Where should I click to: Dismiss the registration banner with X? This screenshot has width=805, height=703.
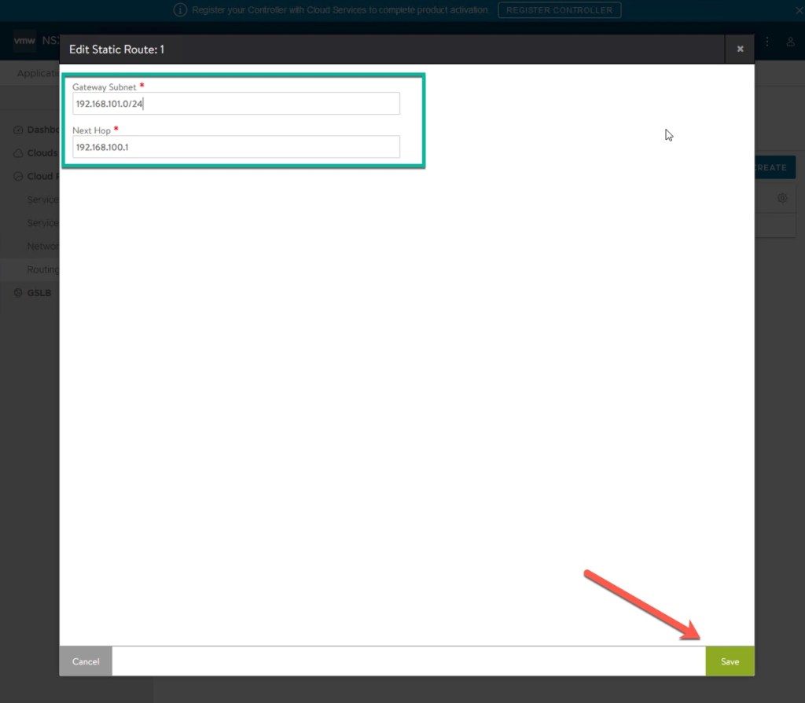pos(798,10)
